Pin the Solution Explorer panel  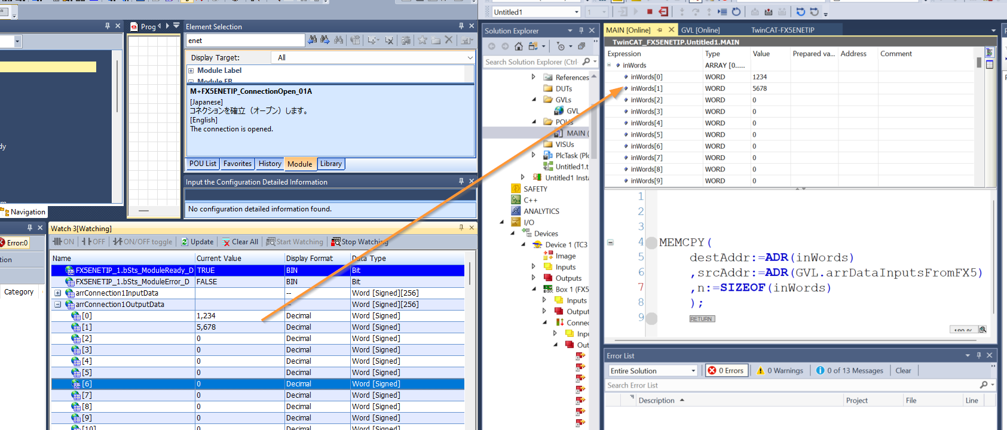pyautogui.click(x=581, y=30)
